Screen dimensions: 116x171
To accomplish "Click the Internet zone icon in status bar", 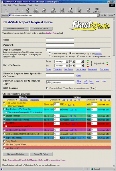I will click(x=93, y=169).
